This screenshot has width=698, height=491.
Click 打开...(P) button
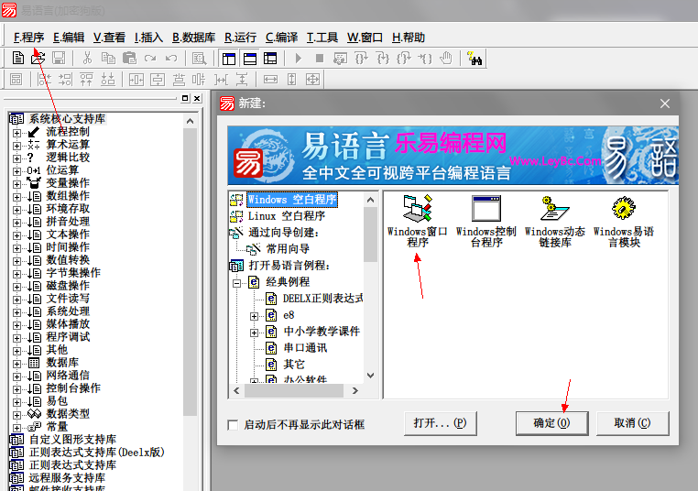[440, 423]
